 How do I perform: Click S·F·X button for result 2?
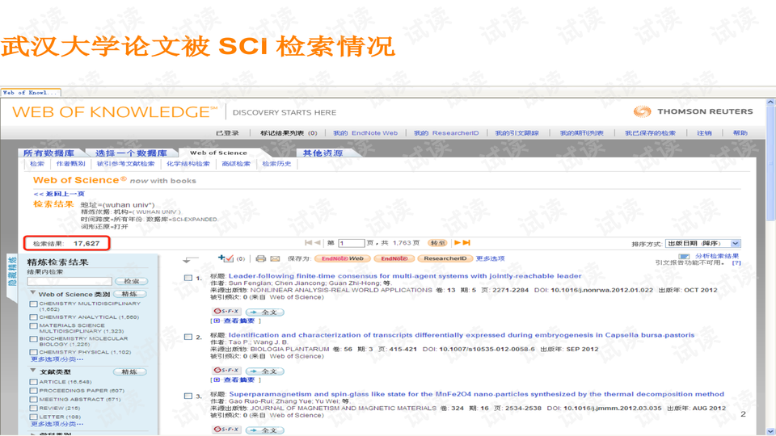226,371
